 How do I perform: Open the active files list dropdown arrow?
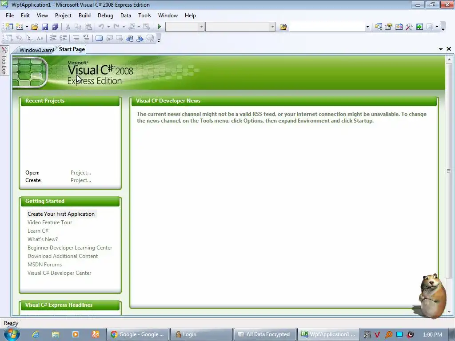[x=441, y=49]
